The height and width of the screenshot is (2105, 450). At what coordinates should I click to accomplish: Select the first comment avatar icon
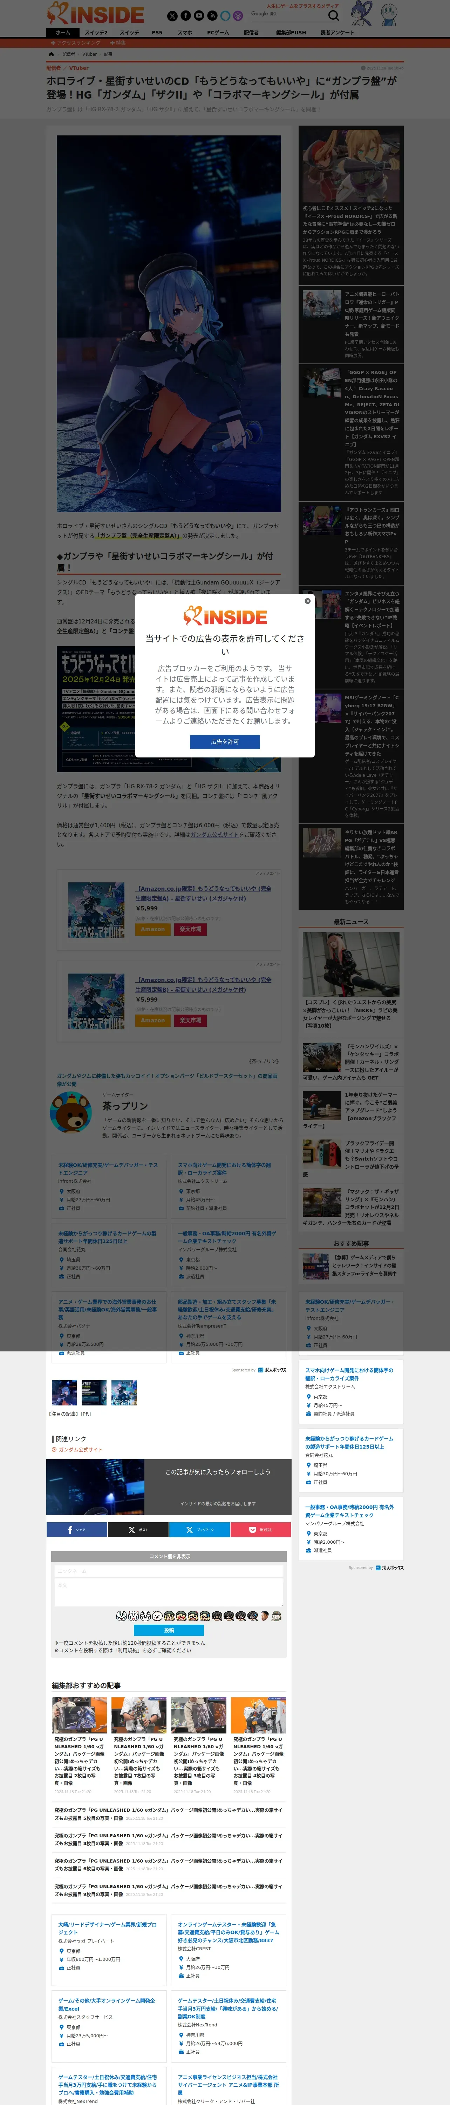121,1616
